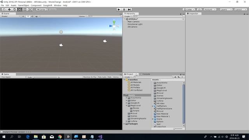249x140 pixels.
Task: Select the Scale tool
Action: point(20,9)
